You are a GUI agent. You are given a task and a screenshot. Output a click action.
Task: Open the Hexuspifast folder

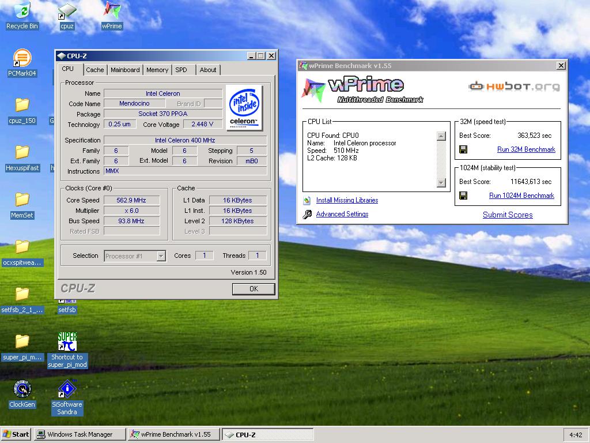click(x=22, y=158)
